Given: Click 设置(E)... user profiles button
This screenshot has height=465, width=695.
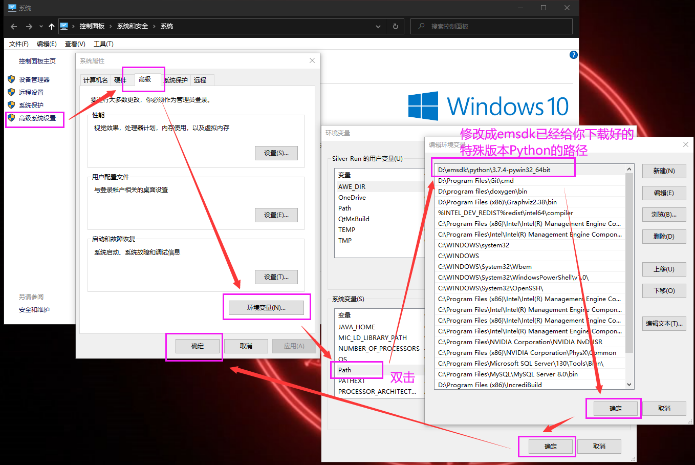Looking at the screenshot, I should coord(276,215).
